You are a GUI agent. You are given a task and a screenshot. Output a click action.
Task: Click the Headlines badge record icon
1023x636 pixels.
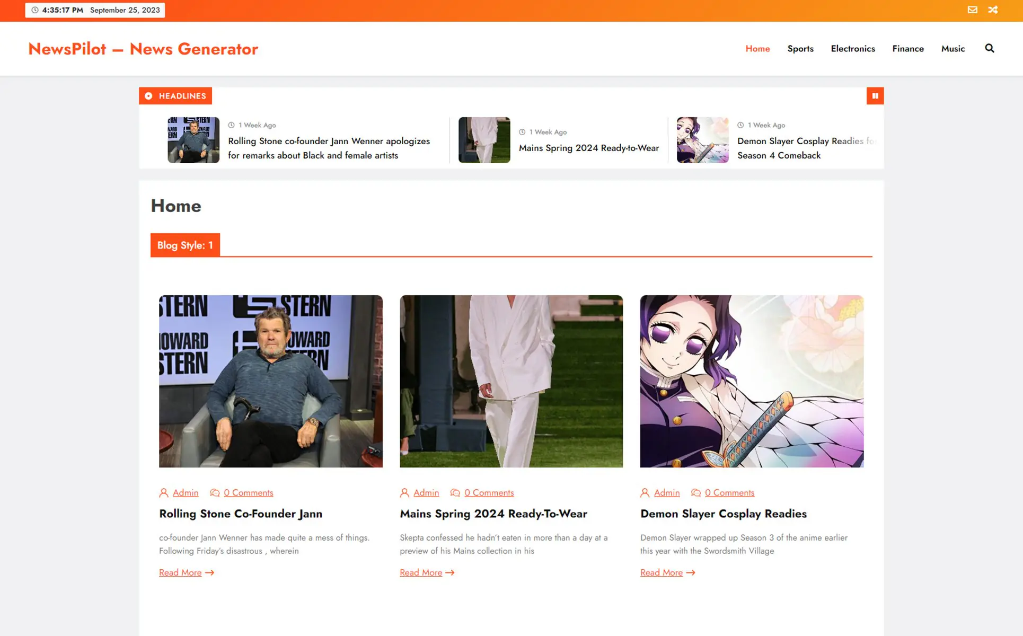click(148, 96)
